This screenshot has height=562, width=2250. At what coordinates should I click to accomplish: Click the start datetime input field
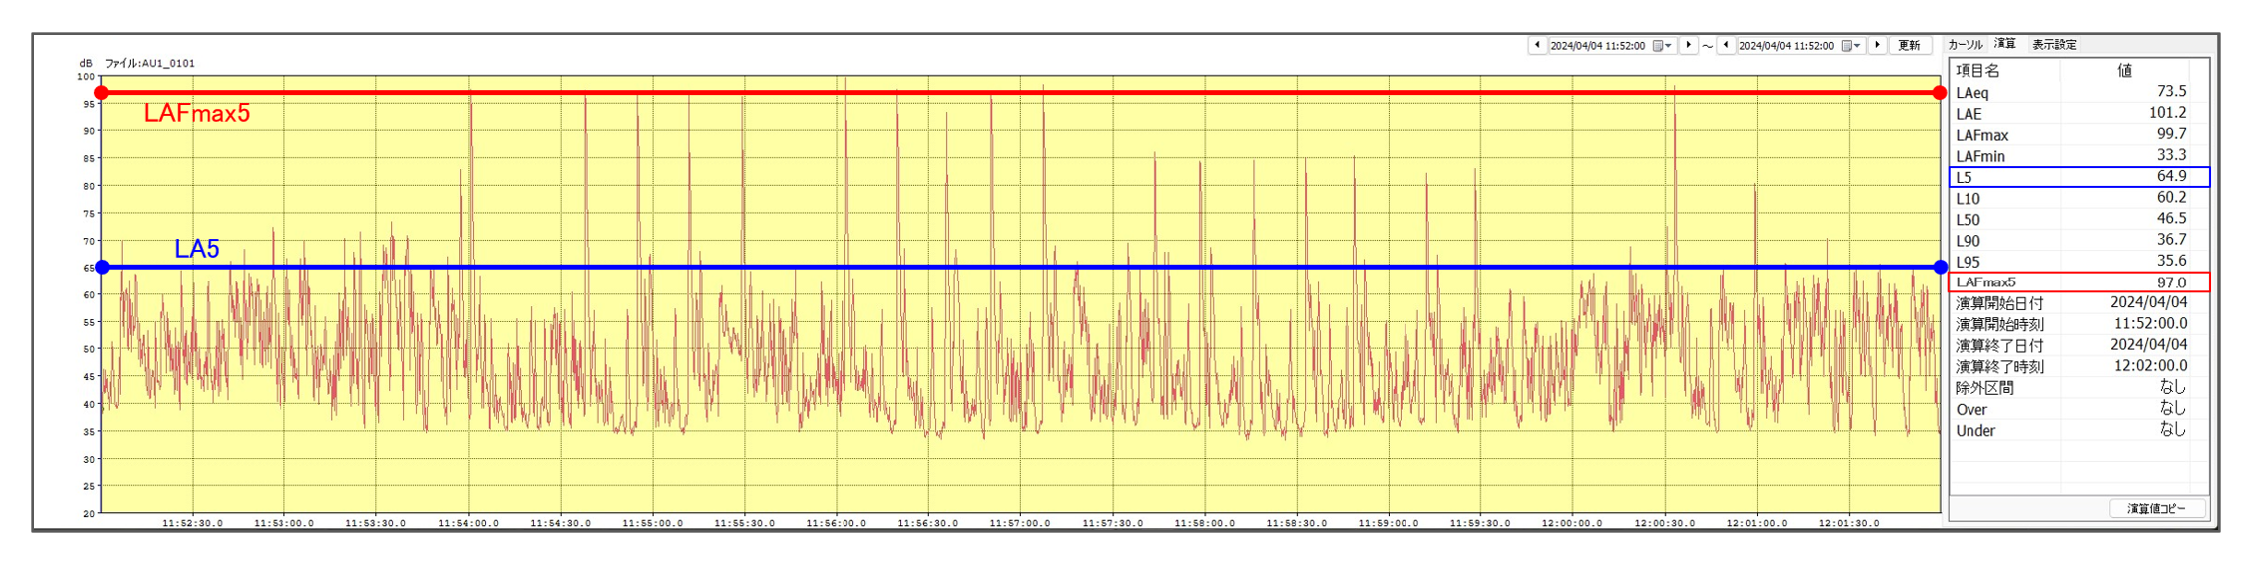point(1597,46)
